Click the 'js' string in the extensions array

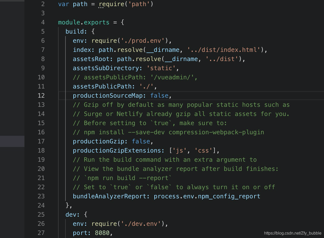tap(179, 151)
